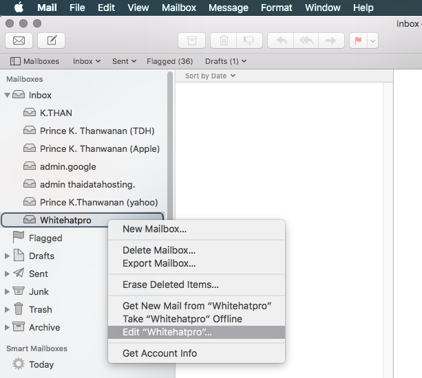Click the red Flag toolbar button
422x378 pixels.
coord(358,41)
